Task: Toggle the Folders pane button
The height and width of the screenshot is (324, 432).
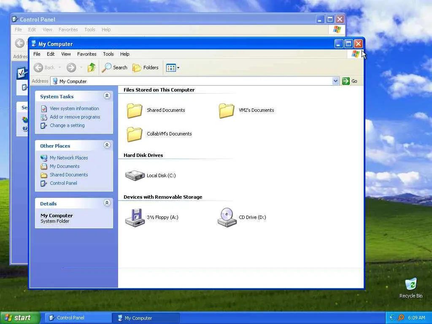Action: coord(146,67)
